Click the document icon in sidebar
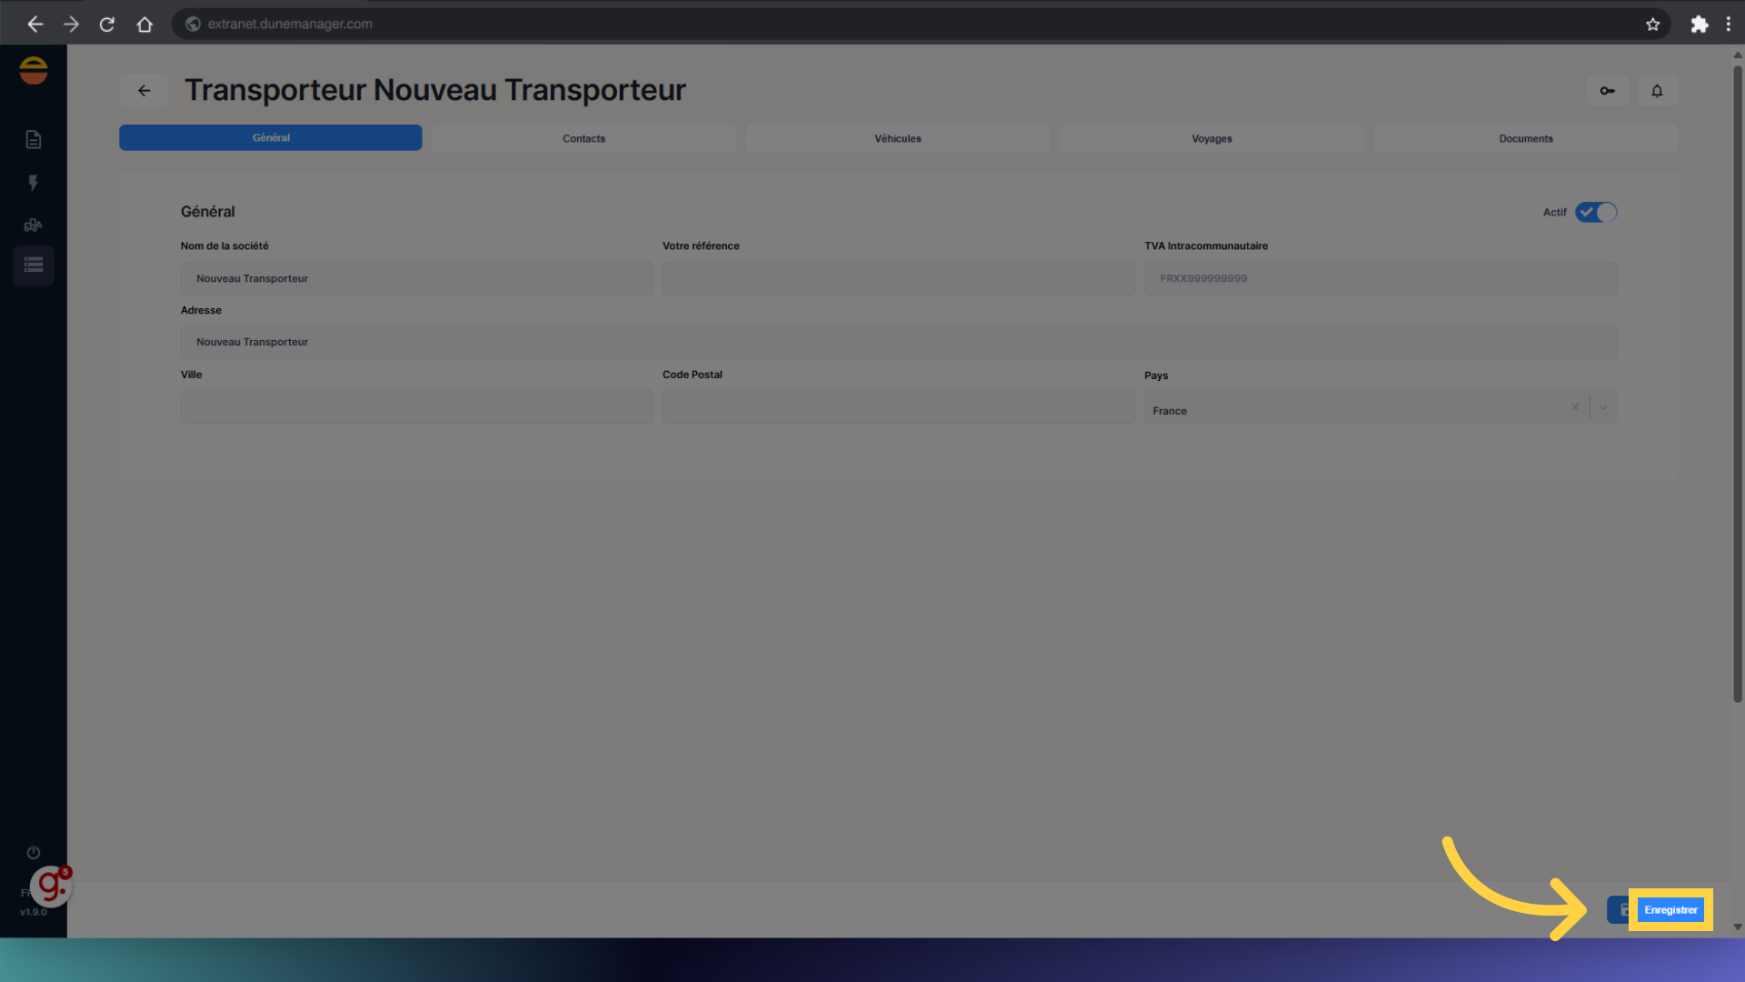Image resolution: width=1745 pixels, height=982 pixels. coord(34,139)
